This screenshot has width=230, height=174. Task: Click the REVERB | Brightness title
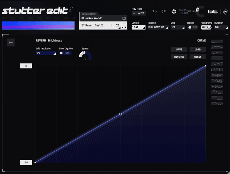[49, 41]
